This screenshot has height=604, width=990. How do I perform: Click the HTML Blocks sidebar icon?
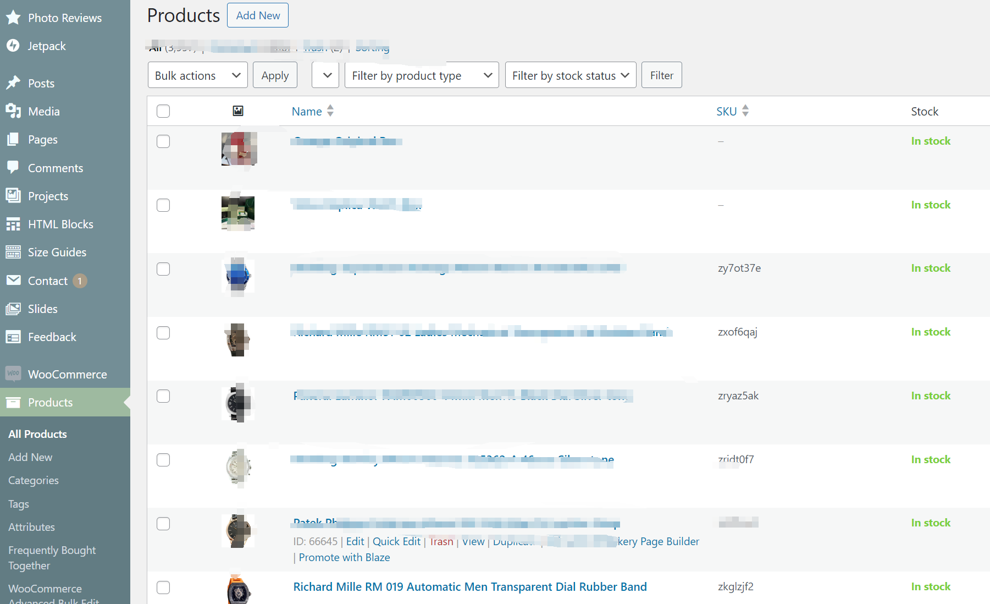(x=14, y=224)
